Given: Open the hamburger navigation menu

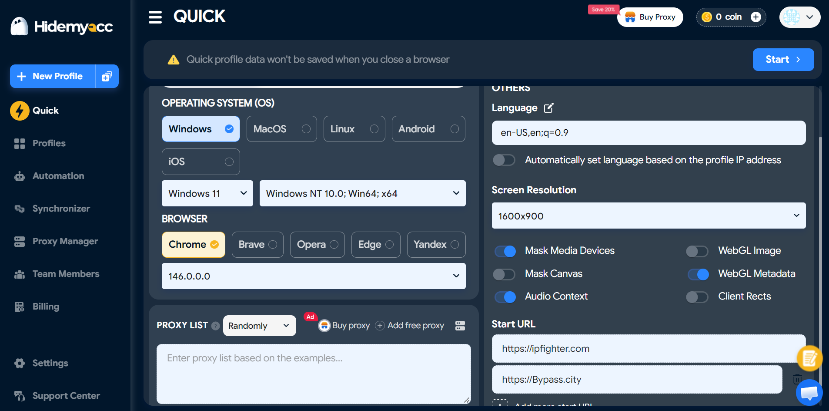Looking at the screenshot, I should [155, 16].
